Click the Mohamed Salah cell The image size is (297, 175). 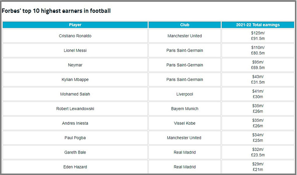click(75, 94)
